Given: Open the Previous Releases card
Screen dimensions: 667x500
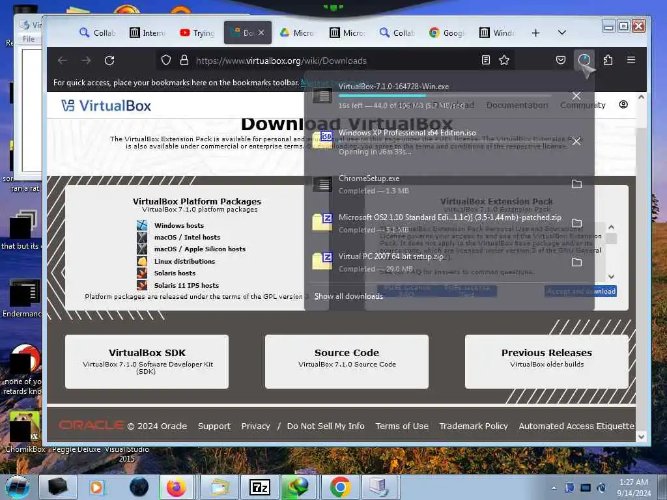Looking at the screenshot, I should pyautogui.click(x=546, y=361).
